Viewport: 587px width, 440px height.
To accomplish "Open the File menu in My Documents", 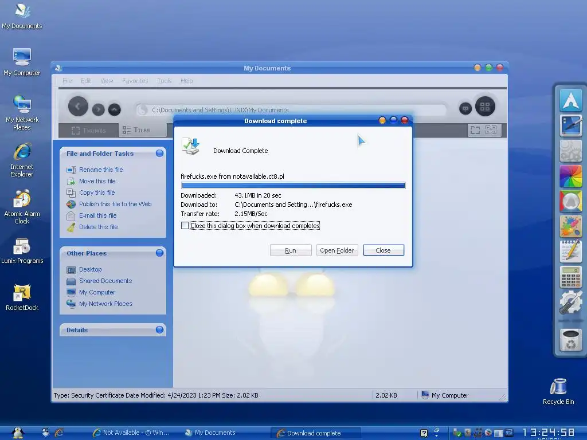I will (67, 81).
